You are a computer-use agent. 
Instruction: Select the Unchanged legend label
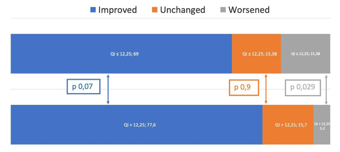[x=183, y=10]
